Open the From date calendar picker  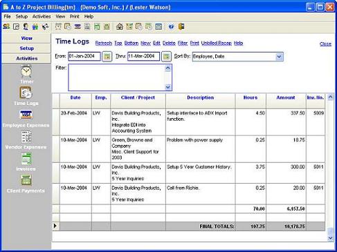pos(107,57)
